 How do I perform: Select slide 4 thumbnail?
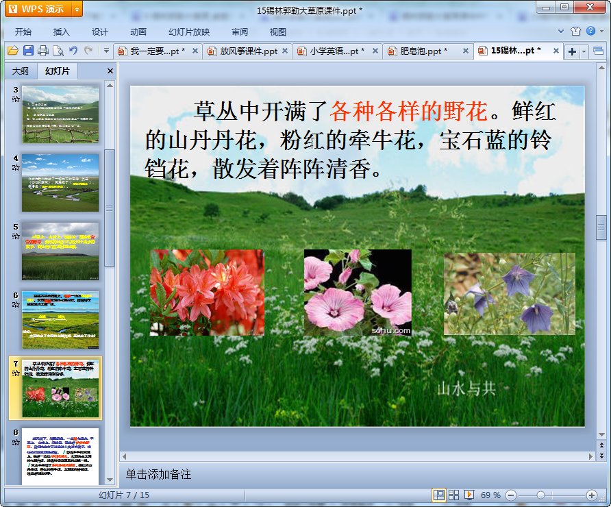tap(60, 183)
